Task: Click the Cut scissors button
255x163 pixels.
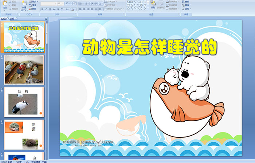Action: coord(12,2)
